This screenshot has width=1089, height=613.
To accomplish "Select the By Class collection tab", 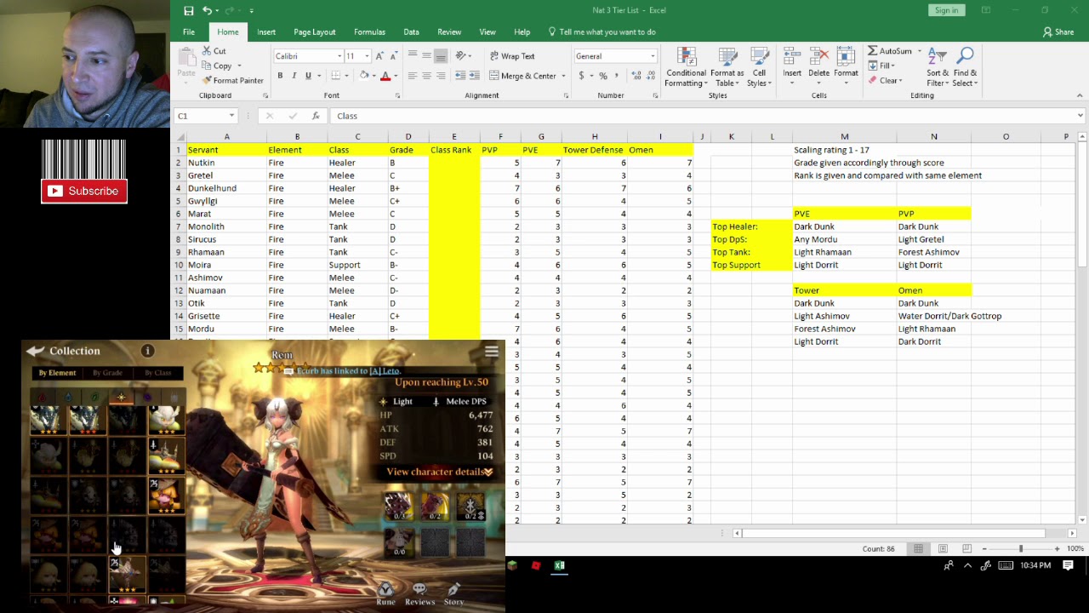I will (x=157, y=373).
